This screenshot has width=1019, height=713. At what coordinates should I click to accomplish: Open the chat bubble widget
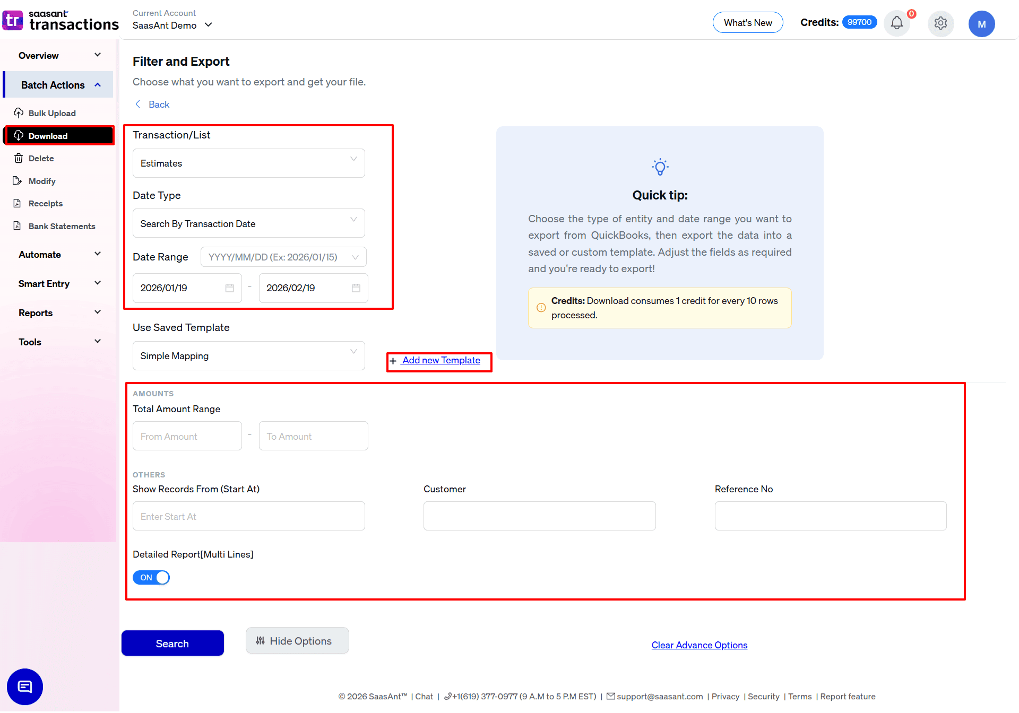click(25, 686)
